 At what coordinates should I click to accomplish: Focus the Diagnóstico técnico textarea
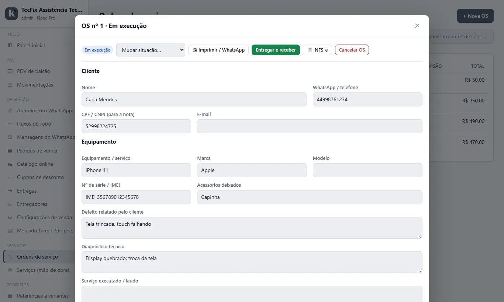coord(252,262)
